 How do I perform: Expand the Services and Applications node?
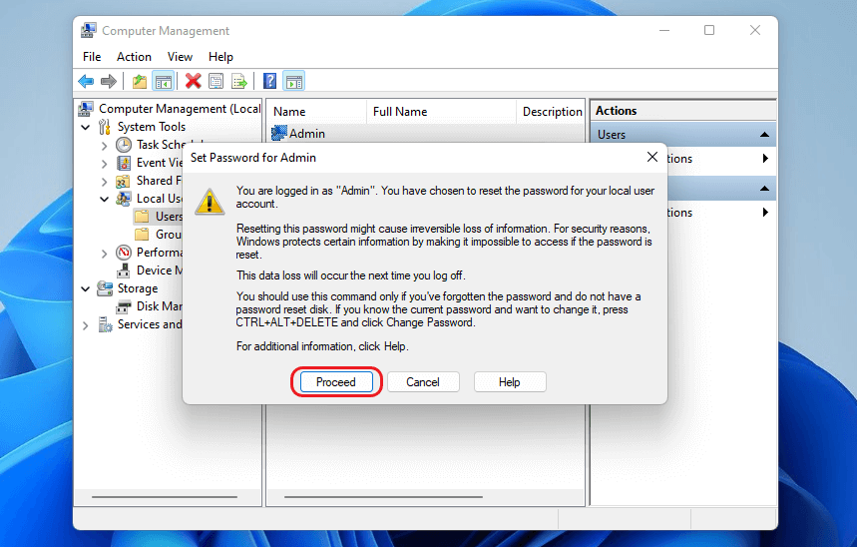point(85,325)
